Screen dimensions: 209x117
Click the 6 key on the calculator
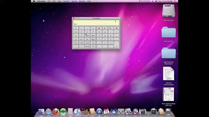pyautogui.click(x=111, y=39)
